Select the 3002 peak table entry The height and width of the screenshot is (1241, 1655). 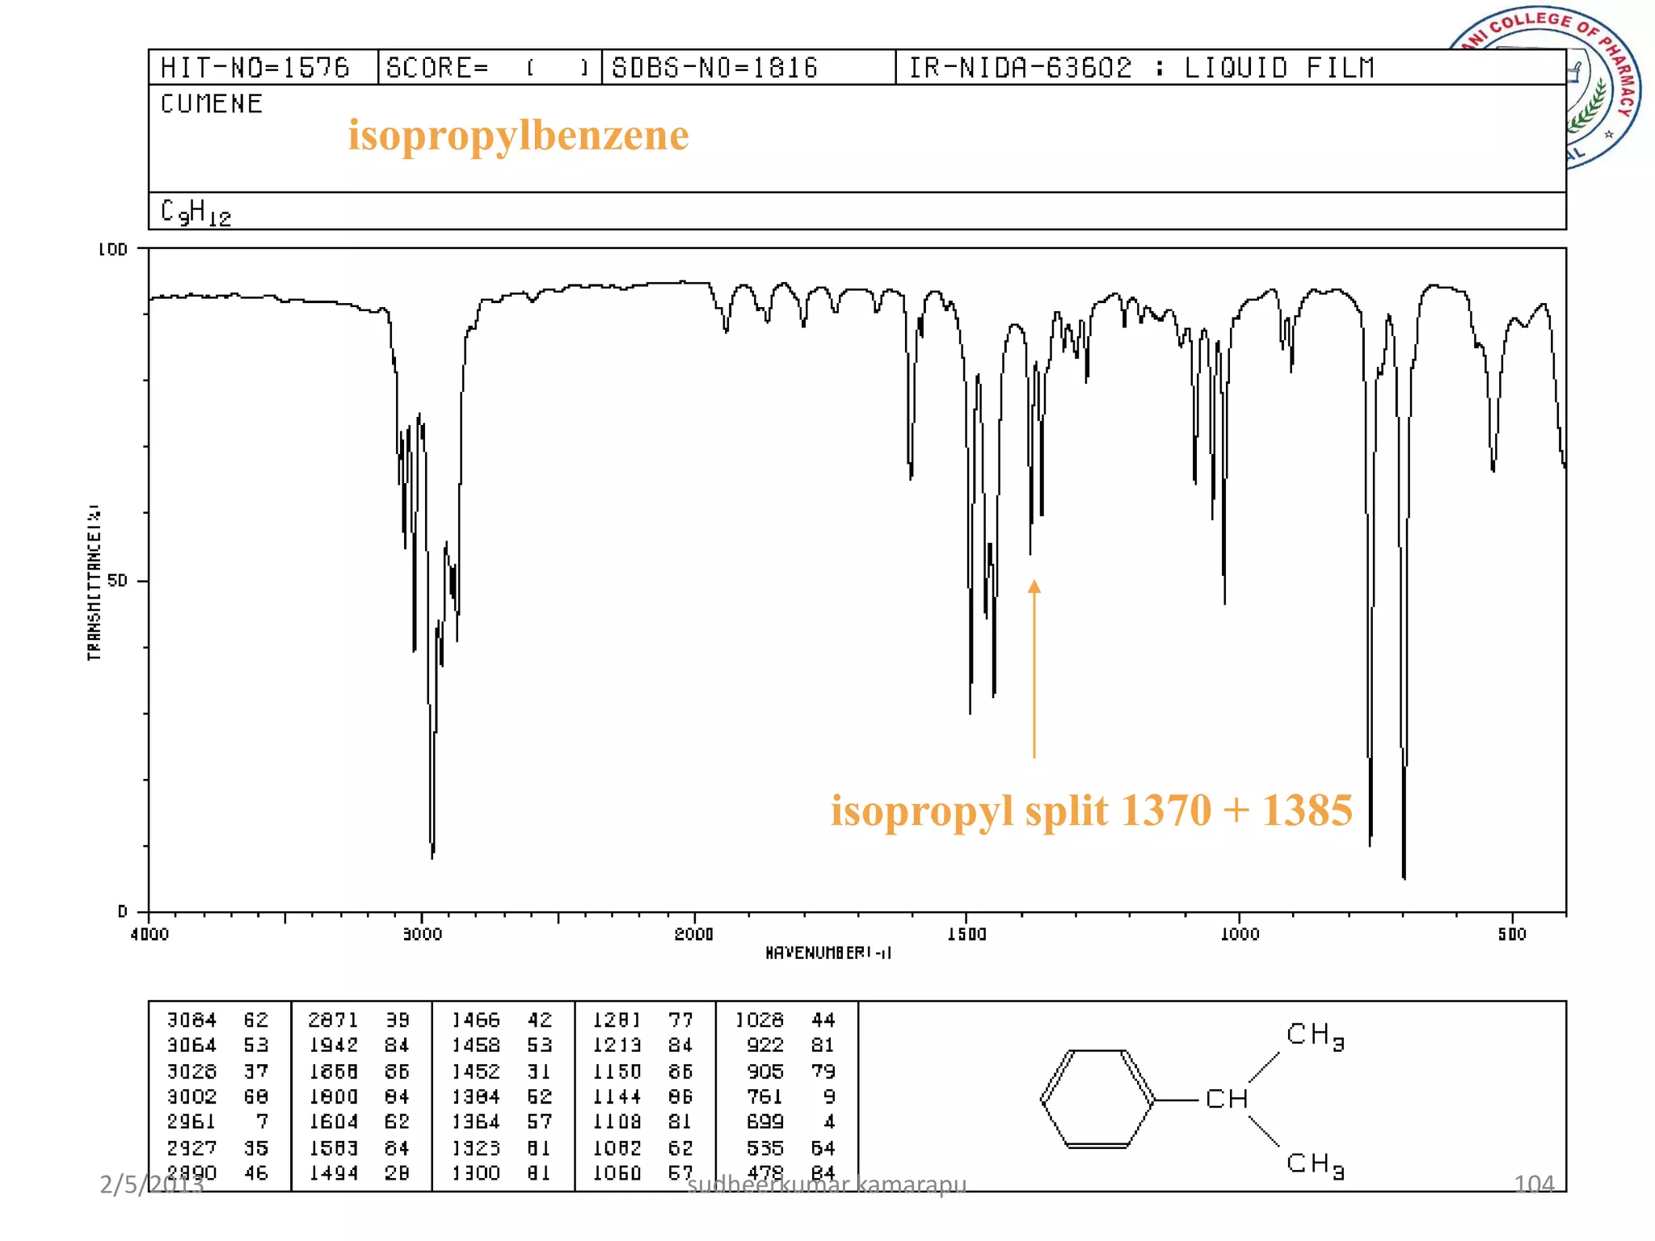[x=218, y=1097]
